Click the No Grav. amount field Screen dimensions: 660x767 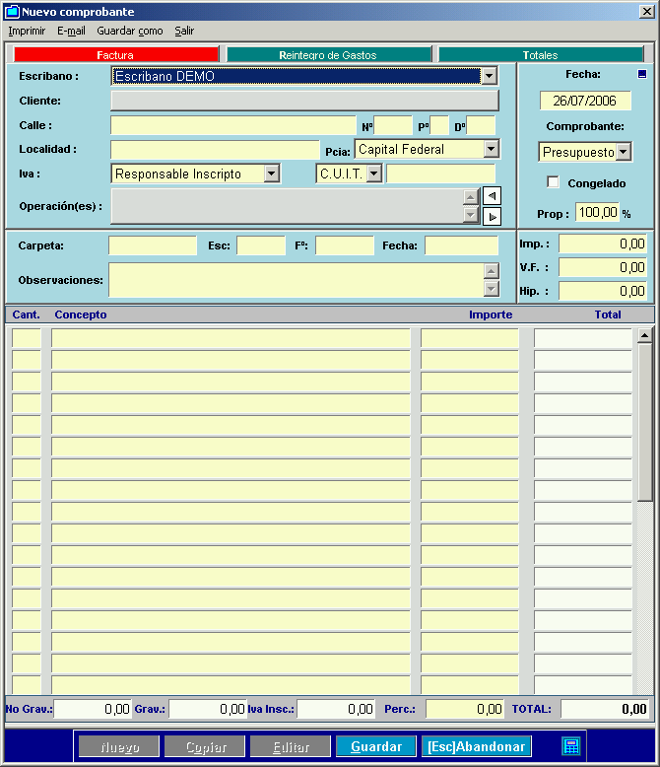coord(93,709)
